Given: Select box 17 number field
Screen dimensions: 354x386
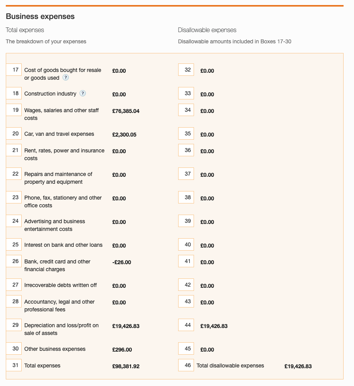Looking at the screenshot, I should pyautogui.click(x=14, y=70).
